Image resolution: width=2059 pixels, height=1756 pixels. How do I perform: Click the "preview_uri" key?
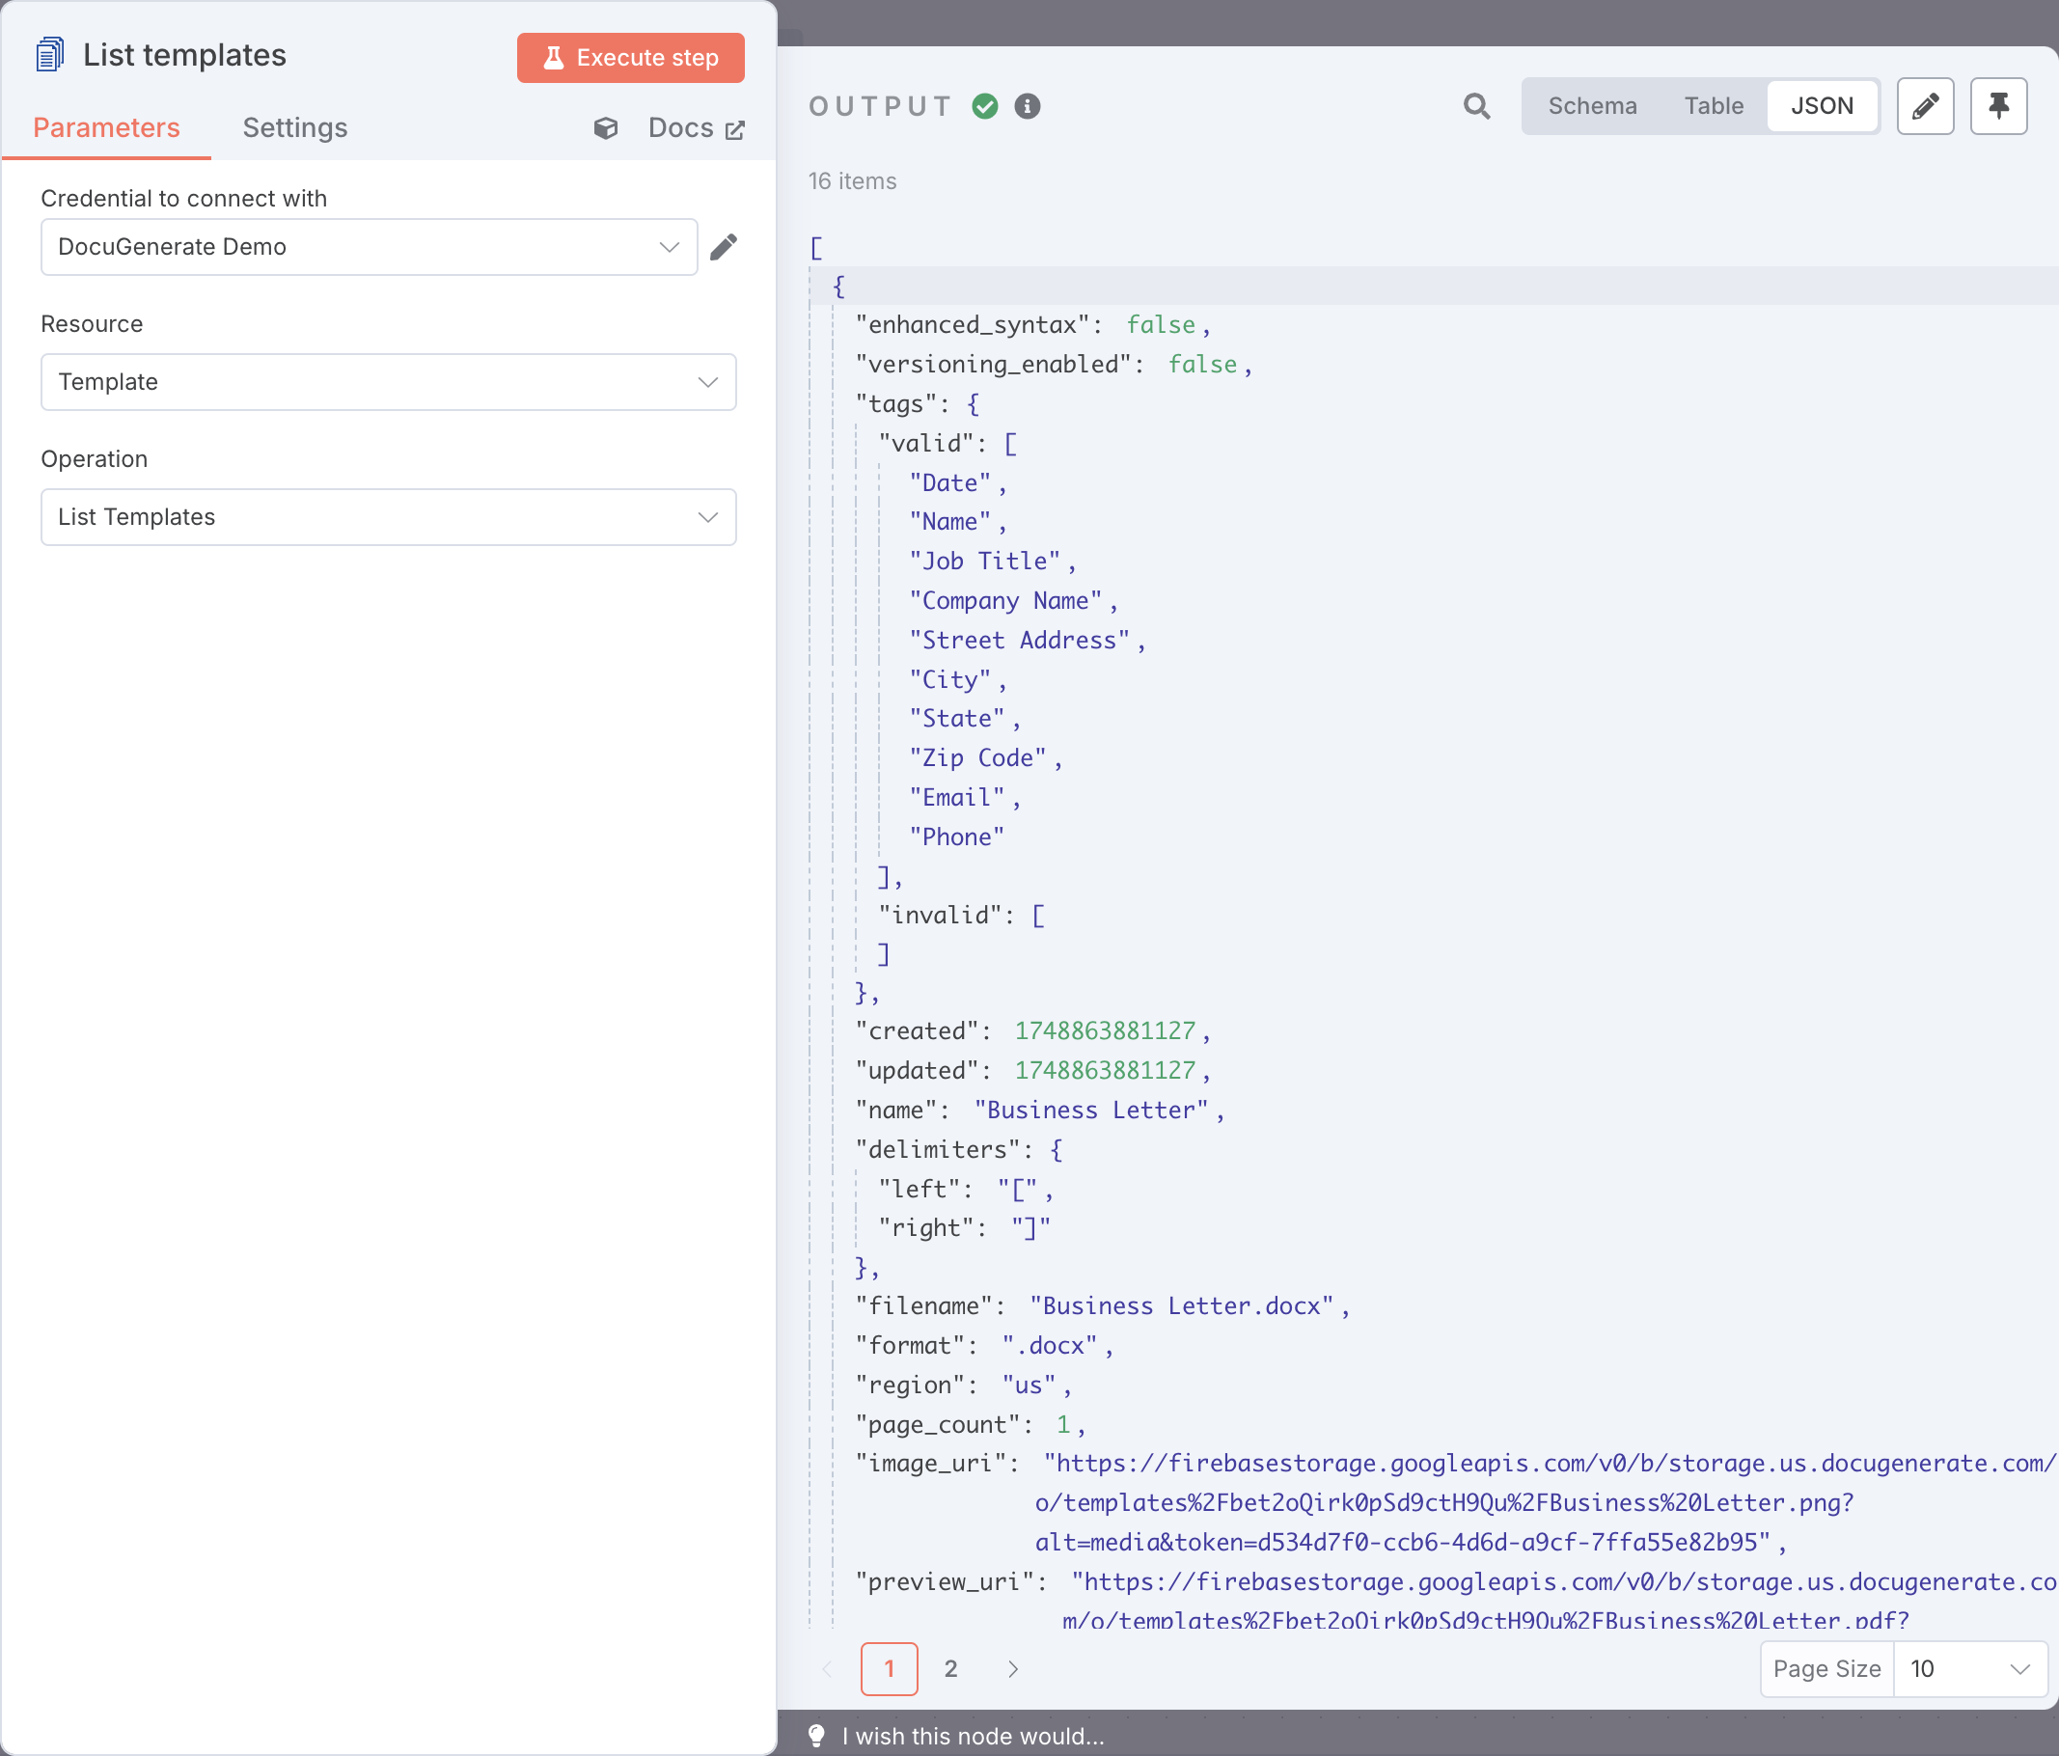(x=944, y=1581)
